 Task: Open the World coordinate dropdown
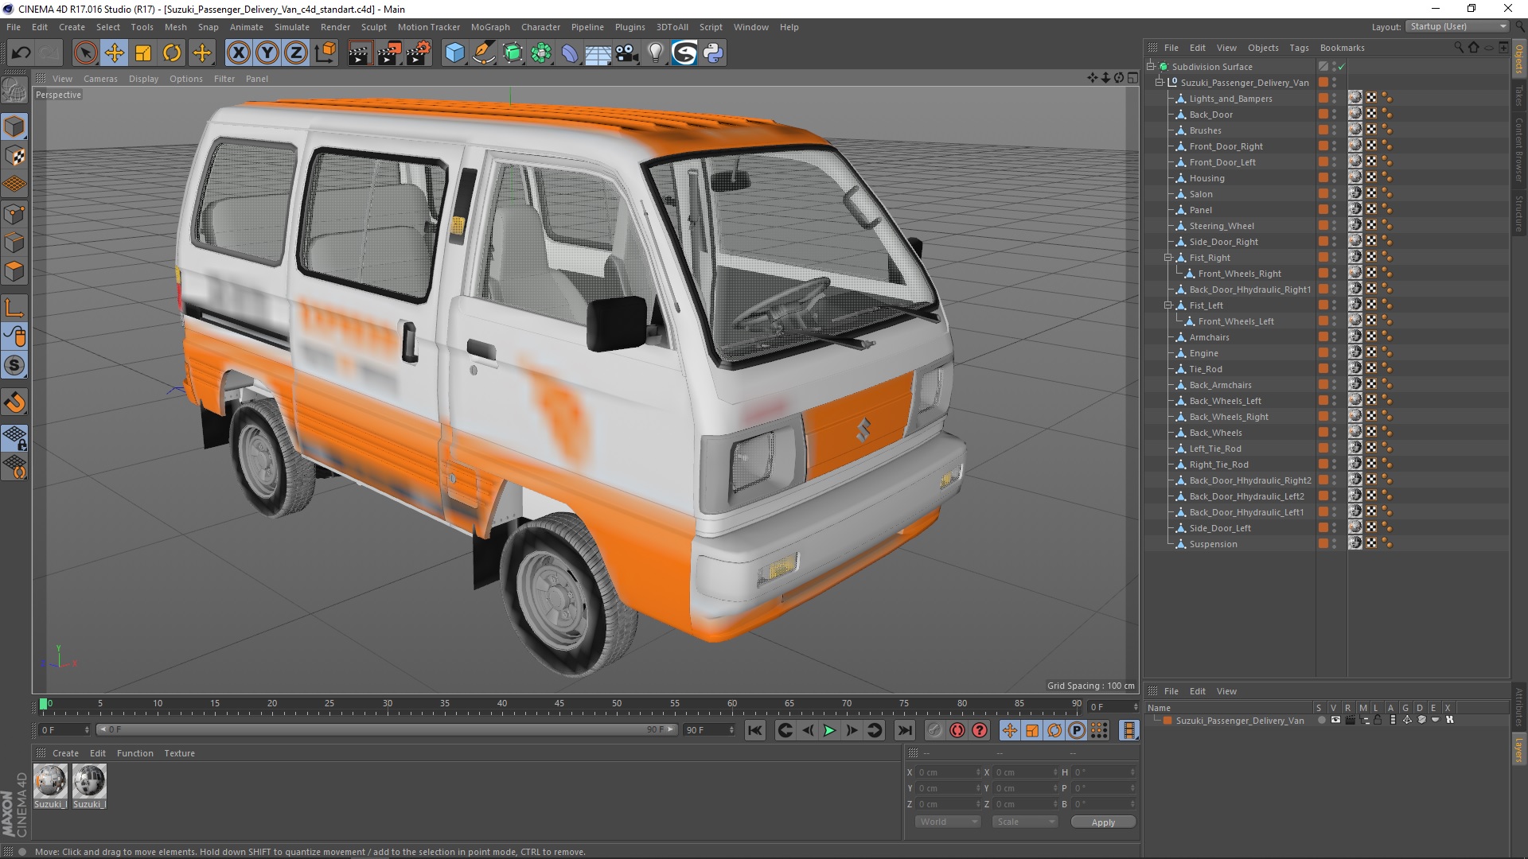947,822
